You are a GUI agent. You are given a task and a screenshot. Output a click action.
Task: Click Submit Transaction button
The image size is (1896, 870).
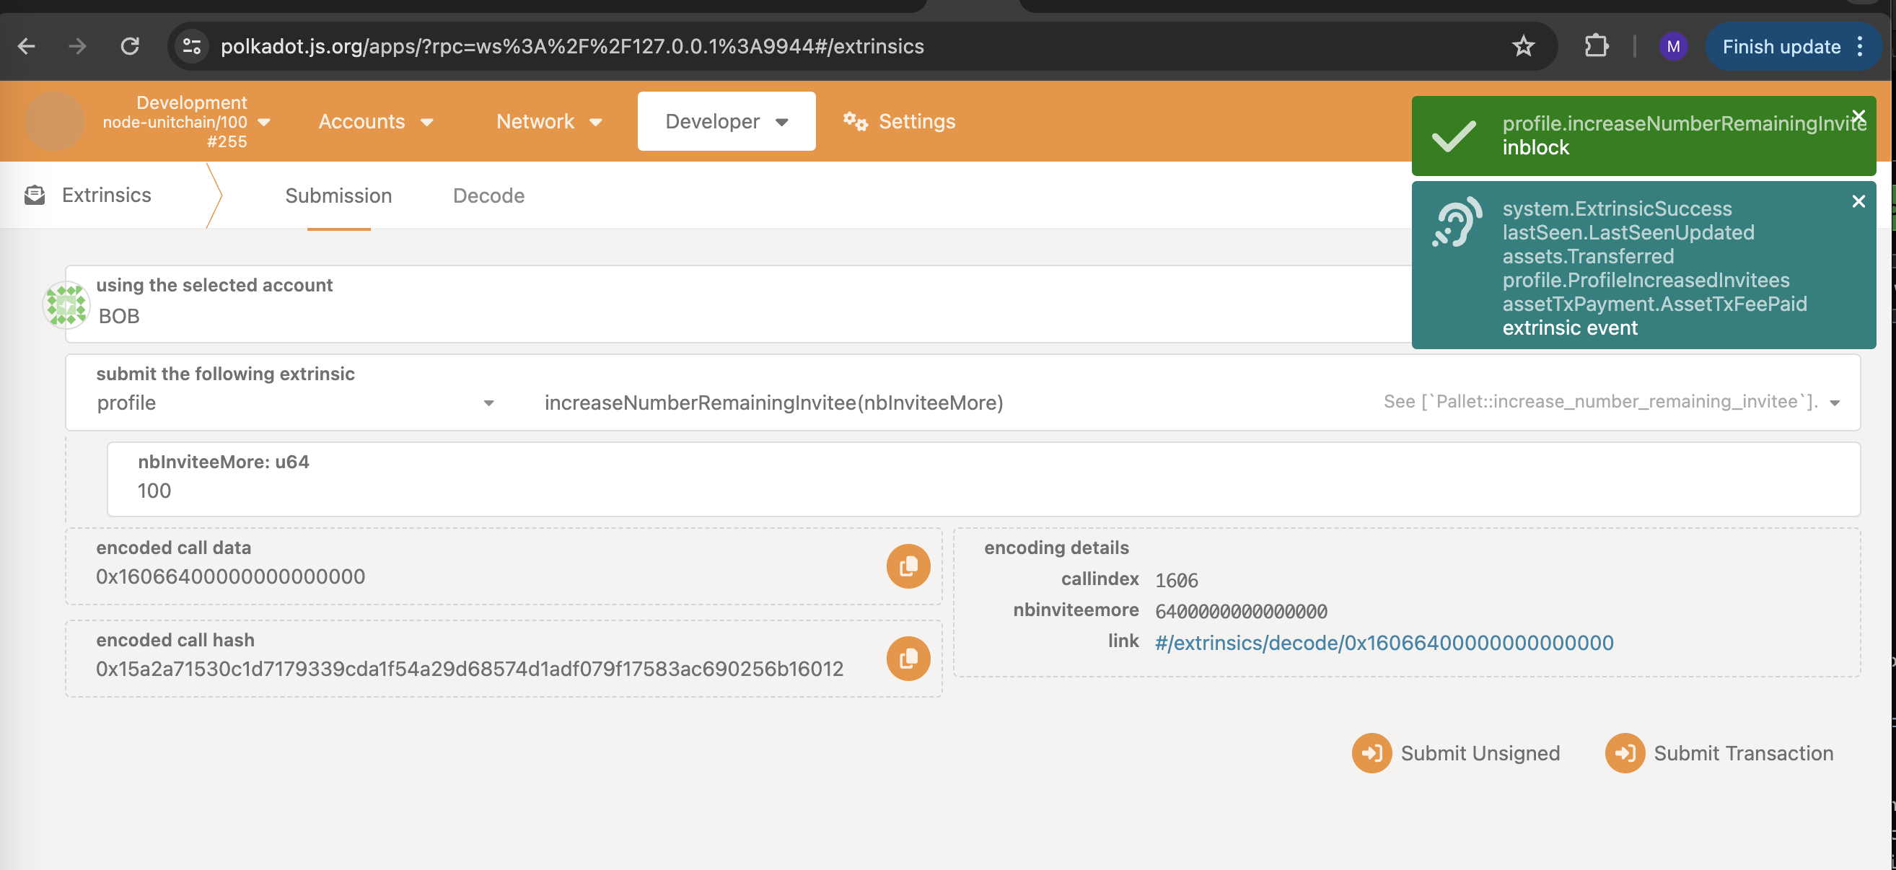pyautogui.click(x=1719, y=753)
